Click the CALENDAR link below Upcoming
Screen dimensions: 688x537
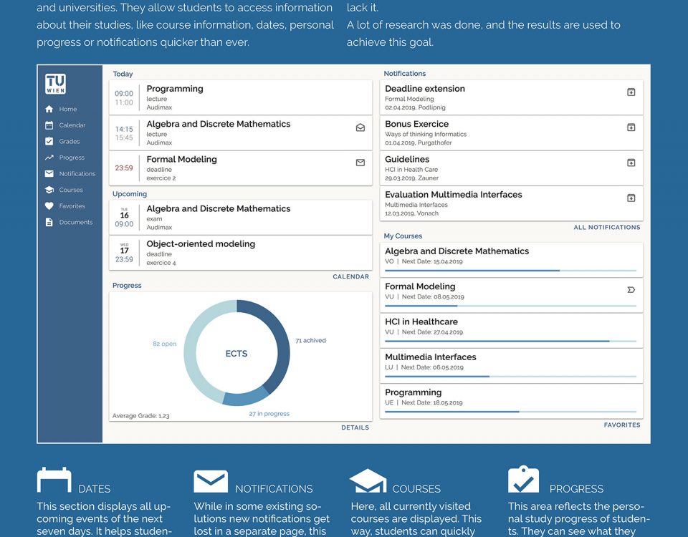pos(350,276)
